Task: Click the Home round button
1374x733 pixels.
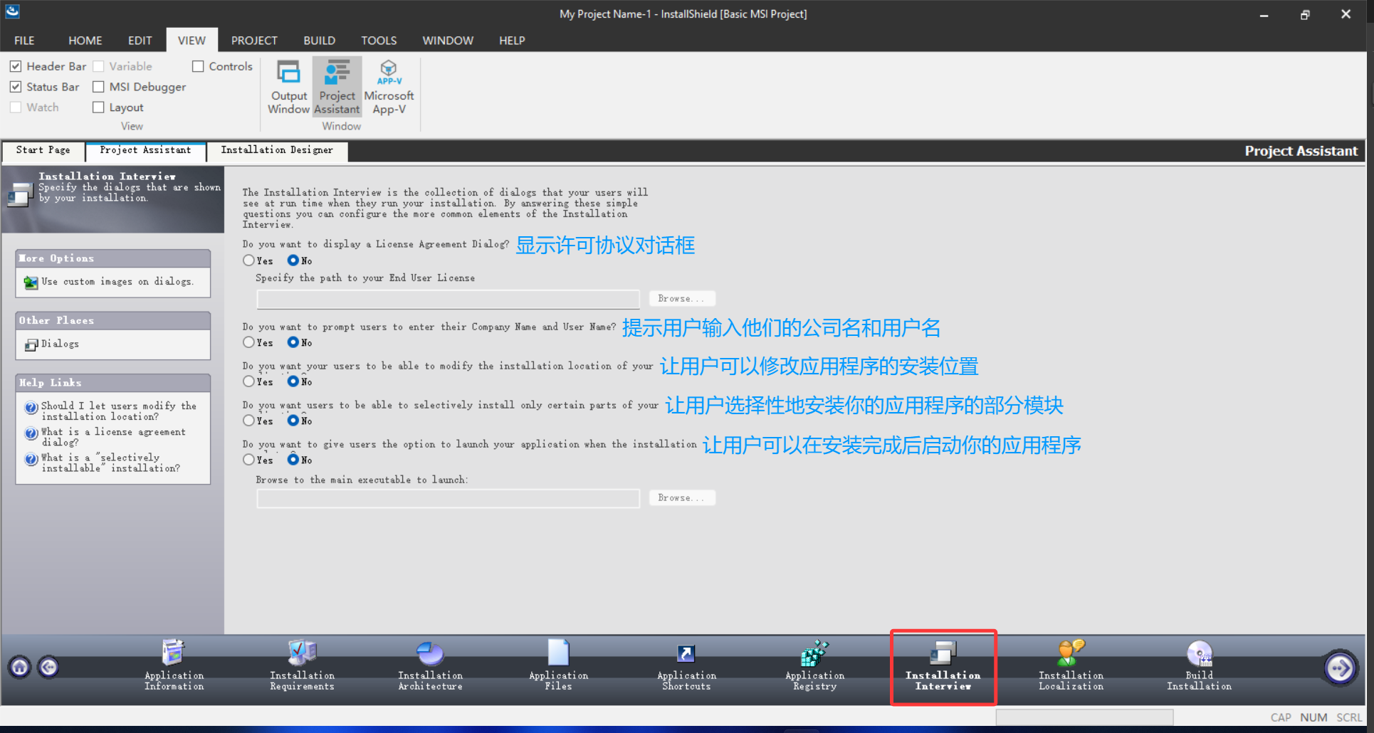Action: pos(20,667)
